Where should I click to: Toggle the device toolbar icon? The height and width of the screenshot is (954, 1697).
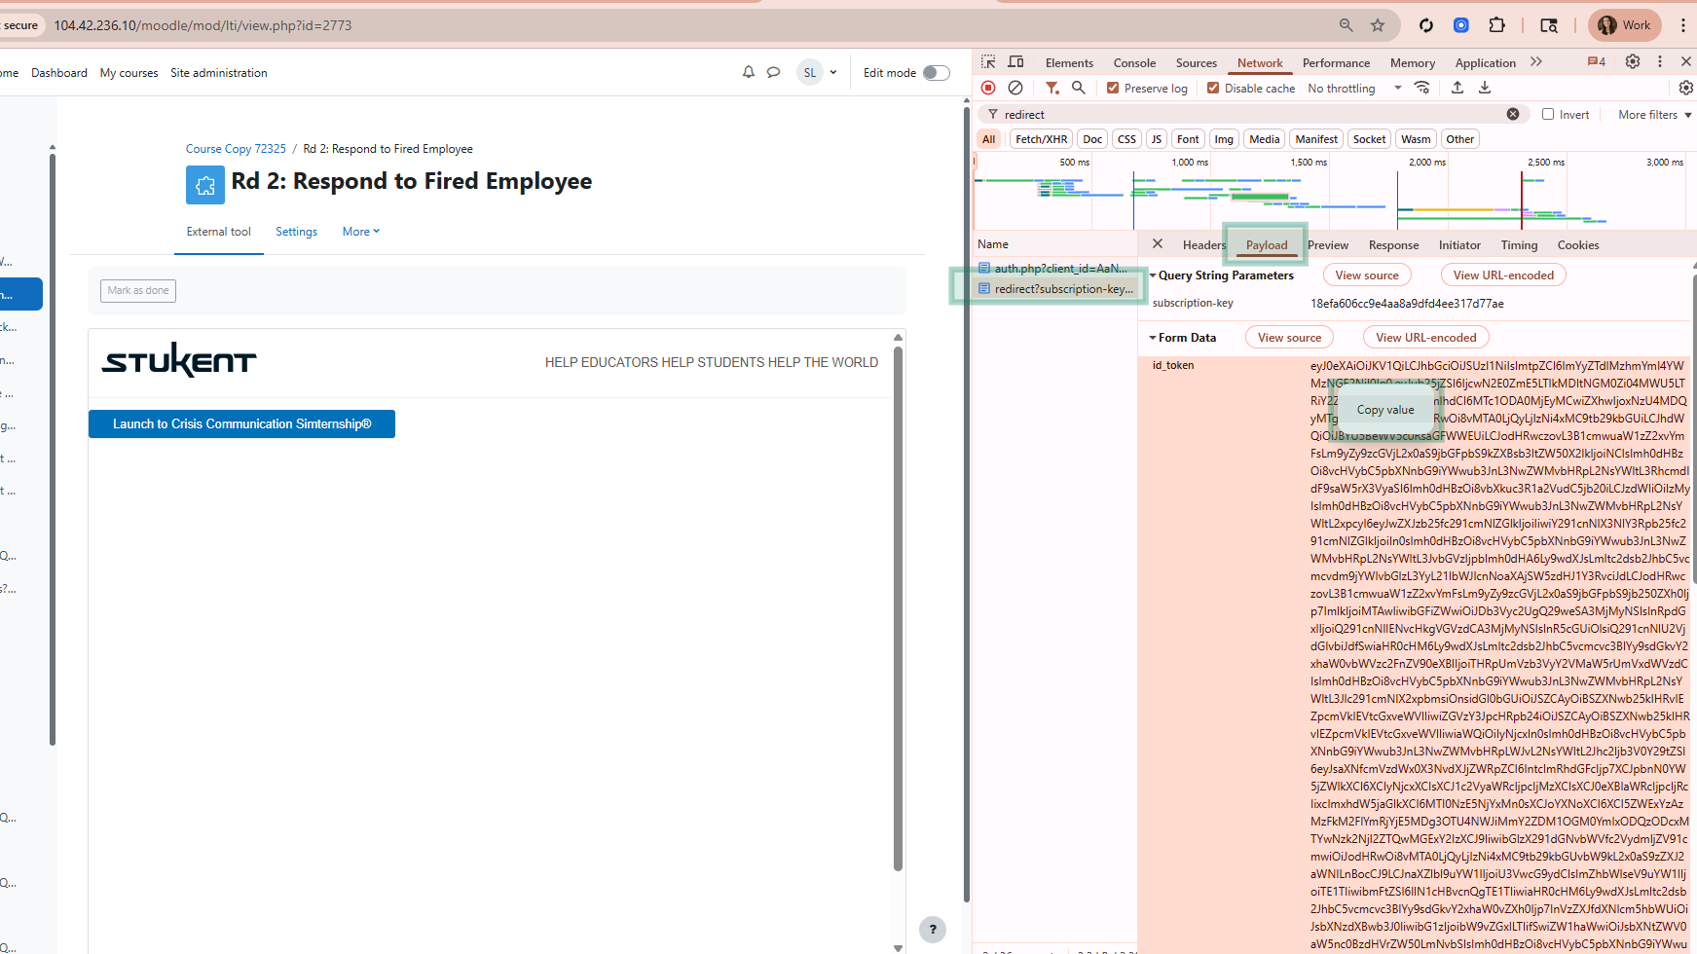tap(1015, 61)
